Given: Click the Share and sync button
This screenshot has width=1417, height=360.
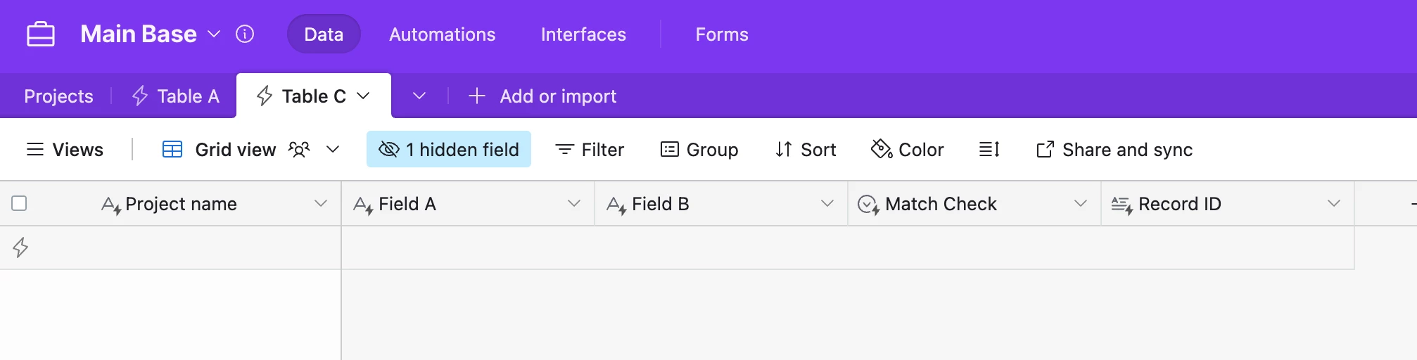Looking at the screenshot, I should pyautogui.click(x=1114, y=149).
